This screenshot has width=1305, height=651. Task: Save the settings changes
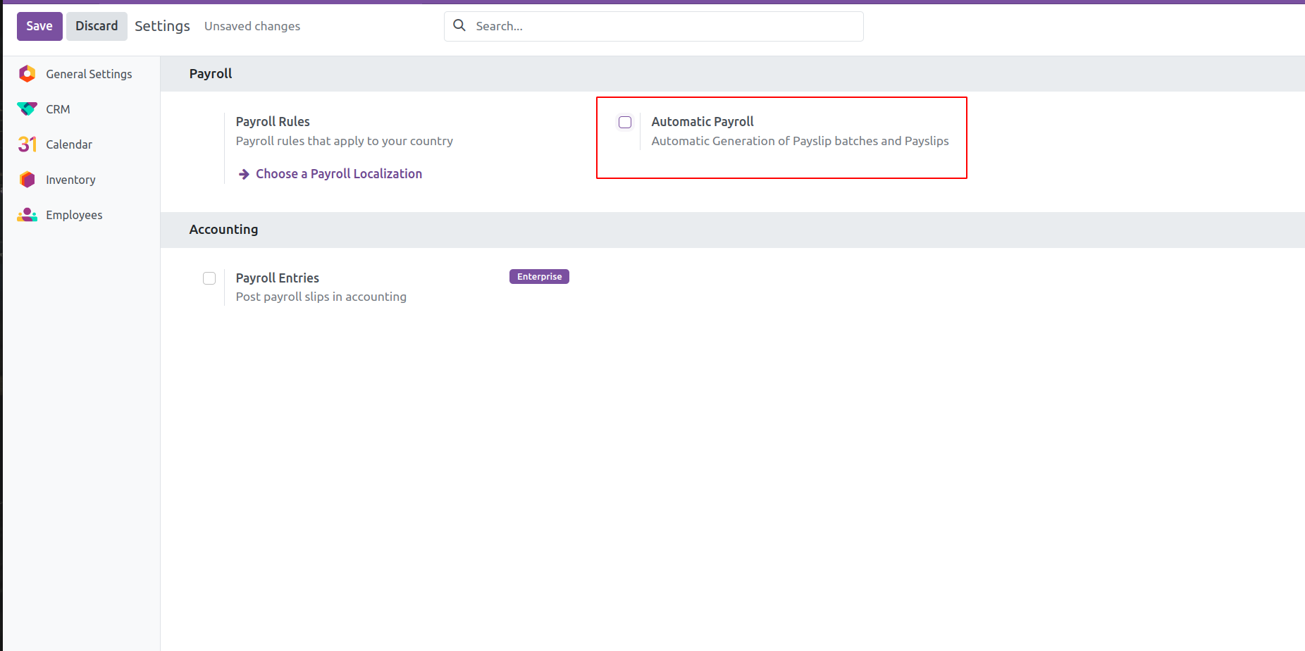(39, 26)
